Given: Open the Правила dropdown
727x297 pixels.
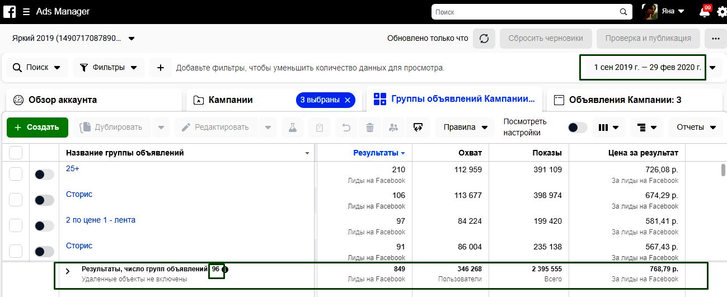Looking at the screenshot, I should pyautogui.click(x=465, y=128).
